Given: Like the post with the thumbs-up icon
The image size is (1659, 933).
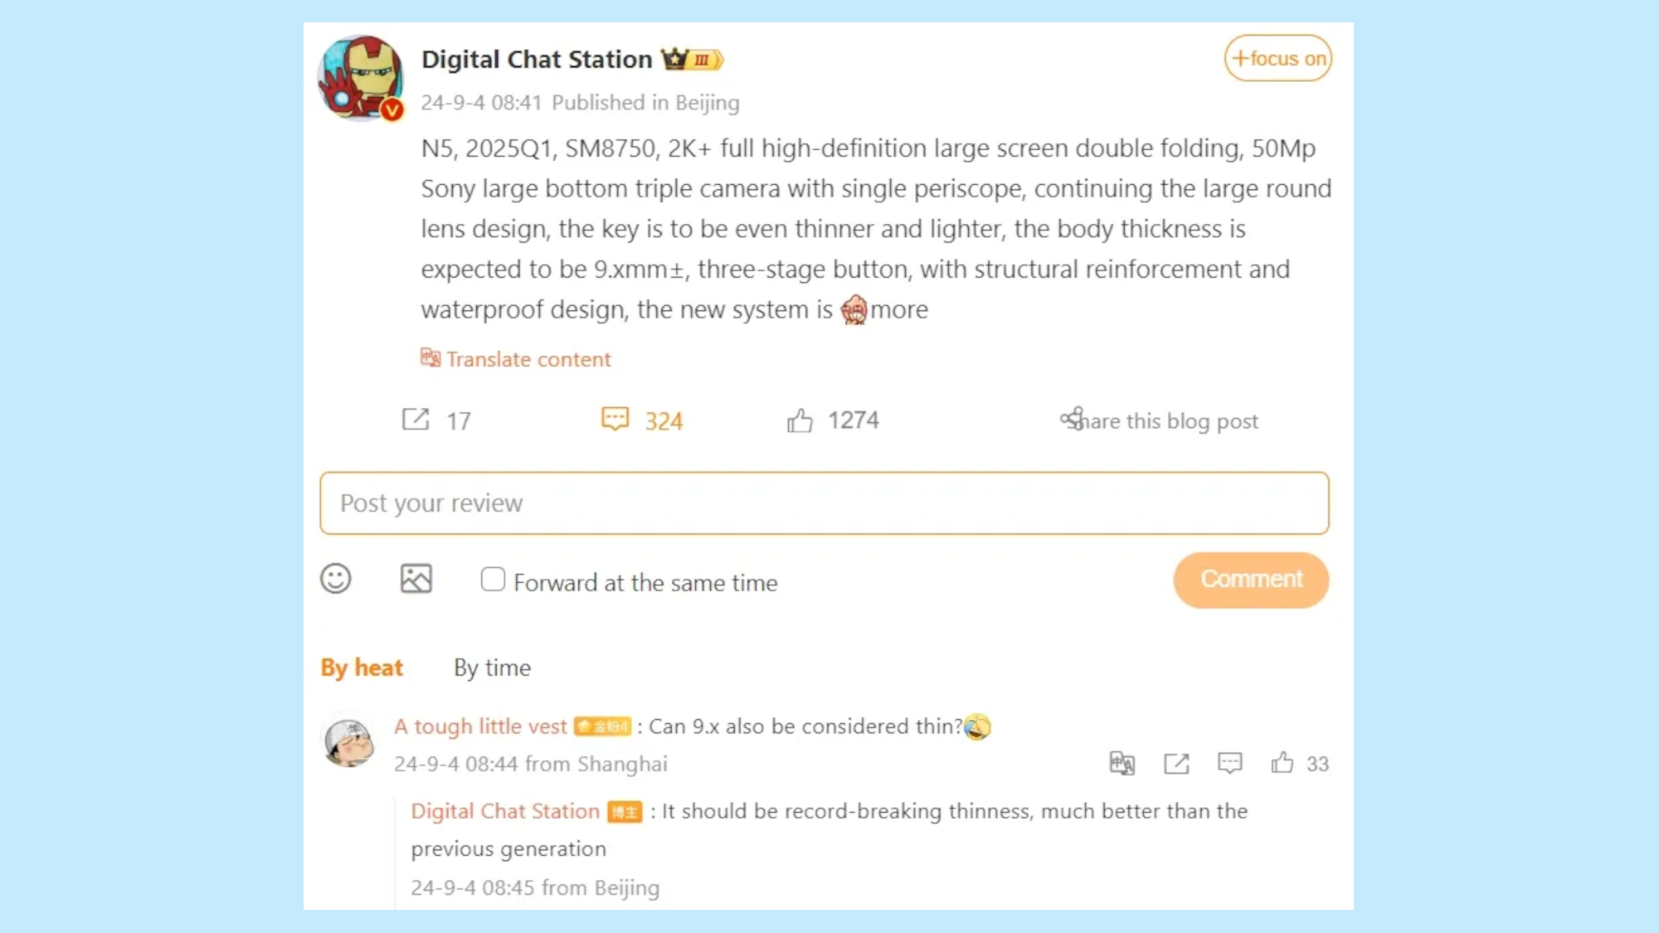Looking at the screenshot, I should point(800,420).
